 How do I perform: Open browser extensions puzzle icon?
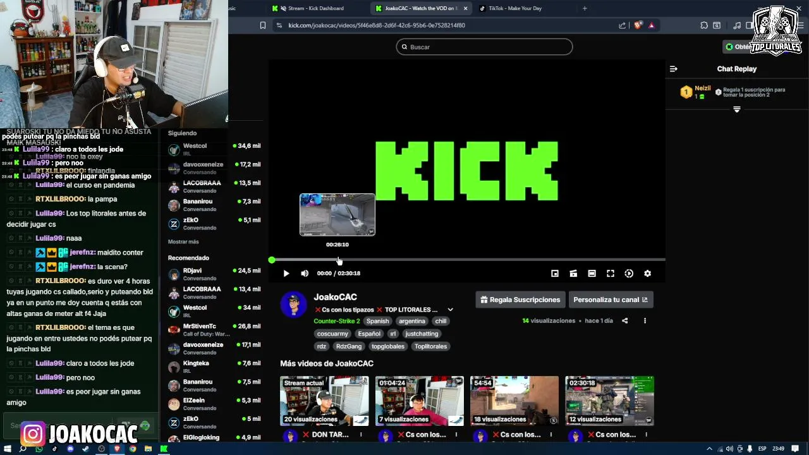(x=704, y=25)
